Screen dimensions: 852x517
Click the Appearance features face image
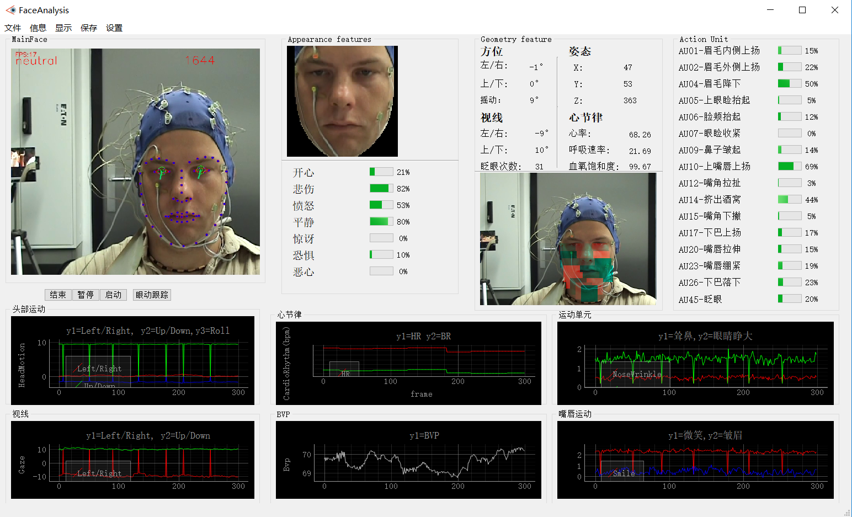341,101
